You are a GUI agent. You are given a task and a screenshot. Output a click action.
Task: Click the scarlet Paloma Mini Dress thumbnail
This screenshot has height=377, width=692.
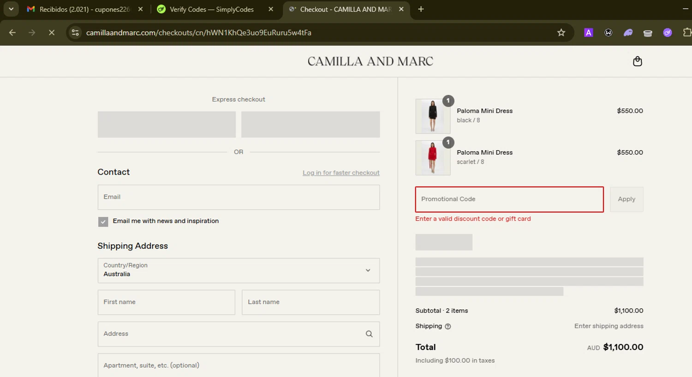pyautogui.click(x=433, y=158)
